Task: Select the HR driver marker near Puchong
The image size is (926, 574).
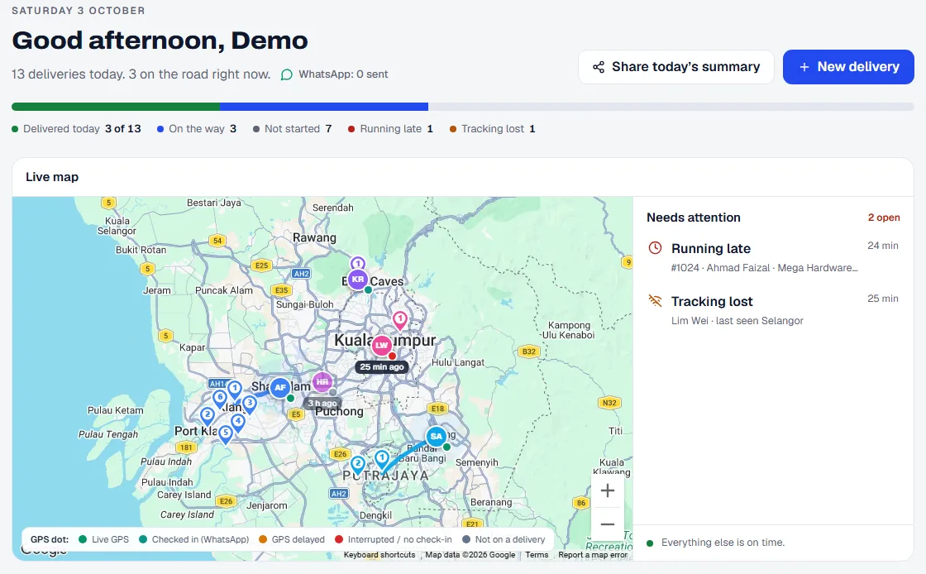Action: click(322, 382)
